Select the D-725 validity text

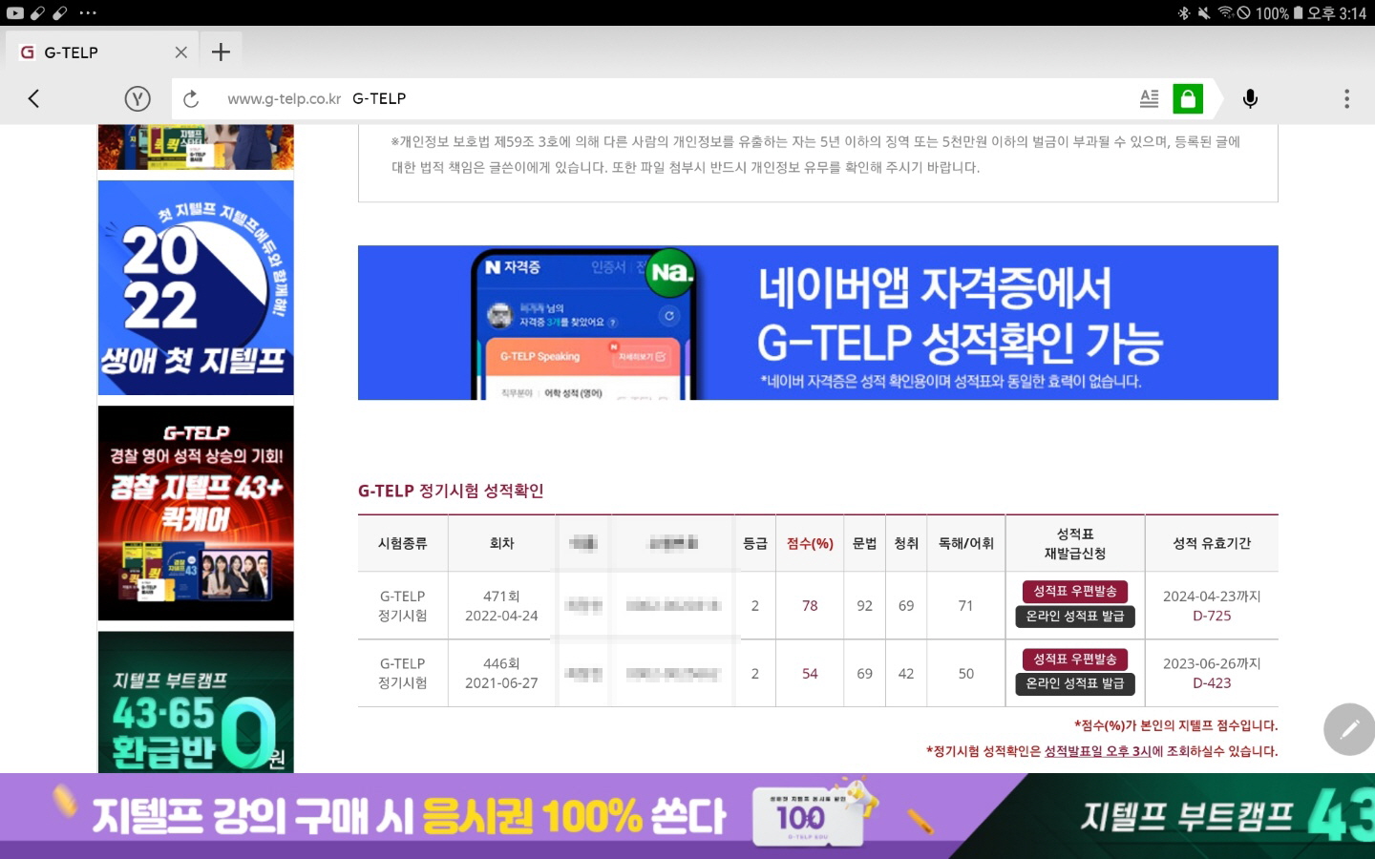(x=1212, y=616)
